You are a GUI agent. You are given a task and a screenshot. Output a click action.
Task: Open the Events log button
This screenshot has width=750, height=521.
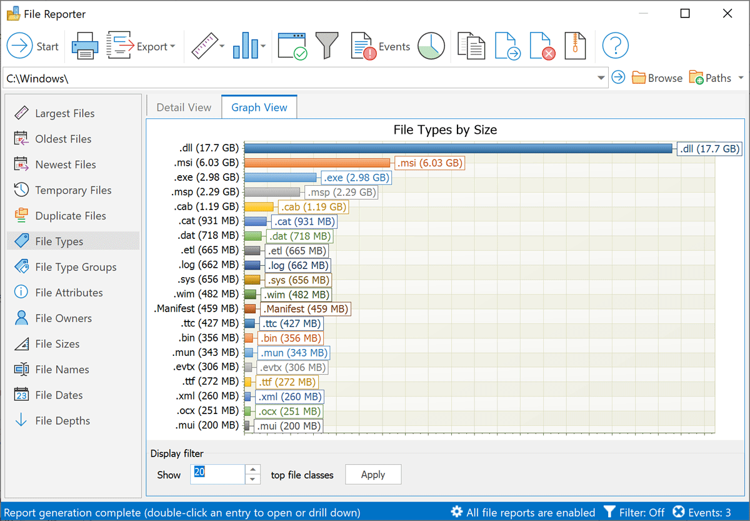[x=380, y=46]
